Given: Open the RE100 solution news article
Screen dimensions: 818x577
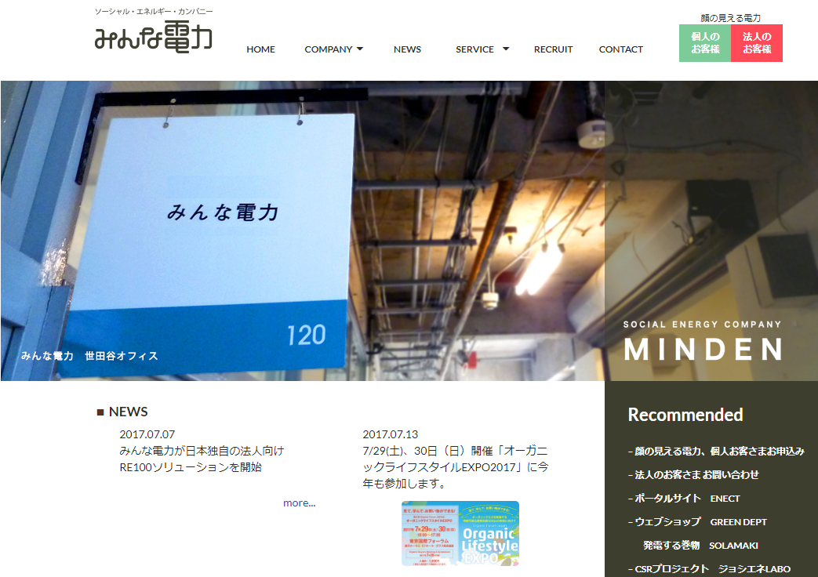Looking at the screenshot, I should (202, 459).
